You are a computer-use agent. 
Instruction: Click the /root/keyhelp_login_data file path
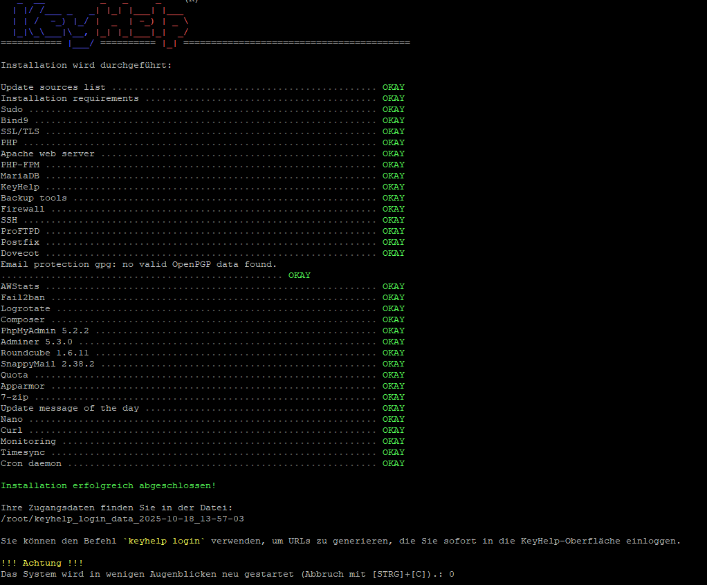pos(122,519)
